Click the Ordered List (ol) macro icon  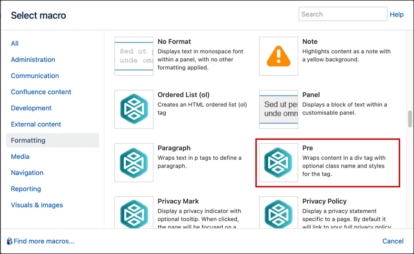pyautogui.click(x=134, y=109)
